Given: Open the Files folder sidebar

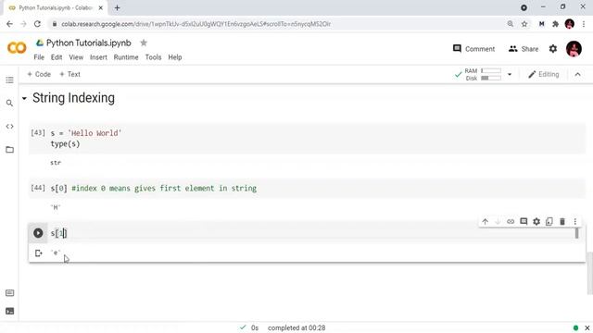Looking at the screenshot, I should [9, 150].
